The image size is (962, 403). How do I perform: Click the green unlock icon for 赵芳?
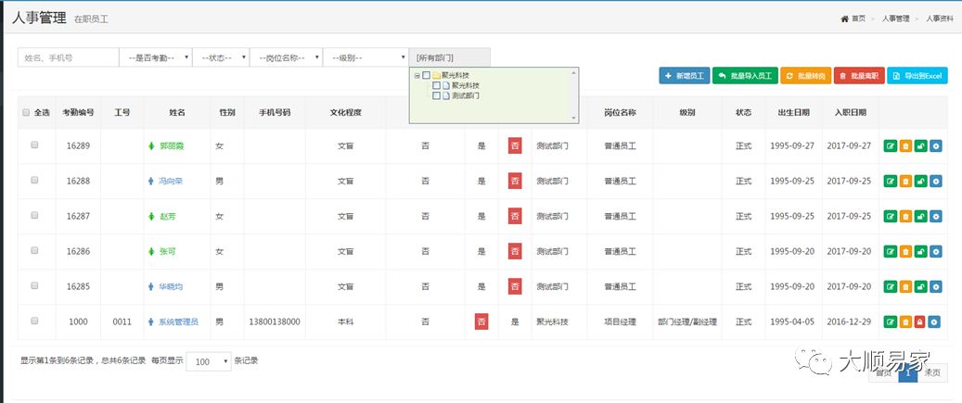[920, 217]
